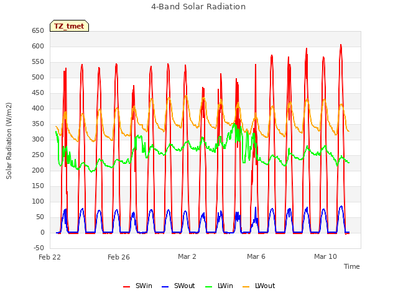
Task: Click the chart title 4-Band Solar Radiation
Action: pyautogui.click(x=198, y=7)
